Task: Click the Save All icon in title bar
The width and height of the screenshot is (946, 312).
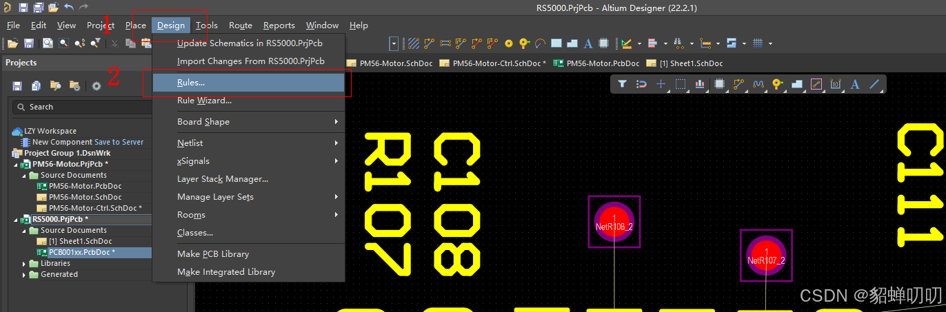Action: click(x=38, y=8)
